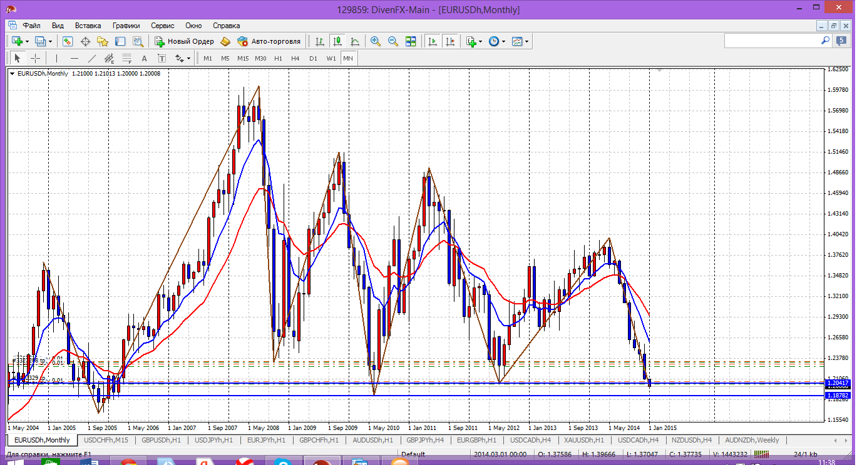Select the Crosshair tool

click(36, 58)
